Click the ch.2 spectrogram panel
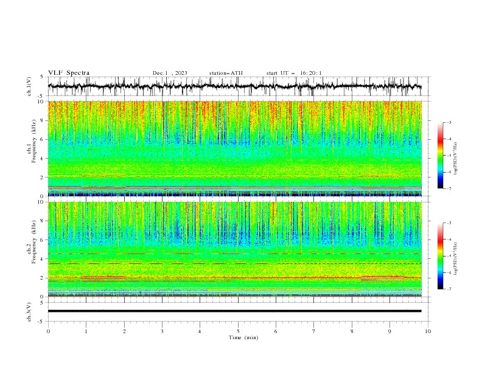 coord(235,249)
